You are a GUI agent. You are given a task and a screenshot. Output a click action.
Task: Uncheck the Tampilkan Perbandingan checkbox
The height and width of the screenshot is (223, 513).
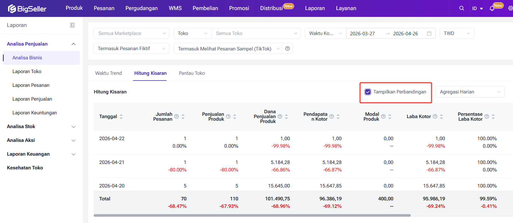[368, 92]
